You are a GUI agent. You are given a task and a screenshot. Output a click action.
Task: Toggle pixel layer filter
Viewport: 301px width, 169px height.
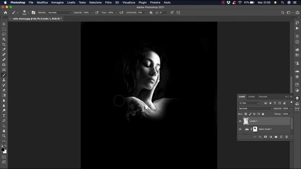coord(265,103)
